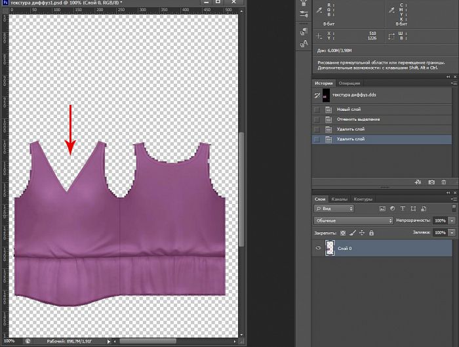Viewport: 459px width, 347px height.
Task: Open the Character styles panel icon
Action: tap(304, 44)
